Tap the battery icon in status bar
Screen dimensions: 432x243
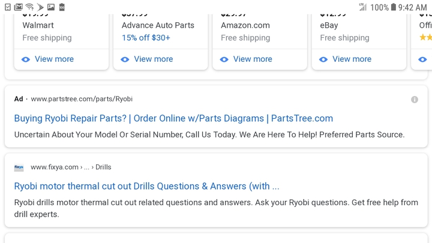click(394, 7)
